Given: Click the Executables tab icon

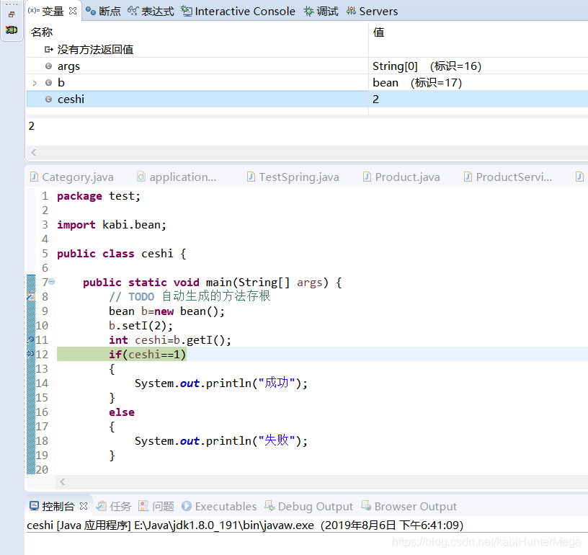Looking at the screenshot, I should (187, 506).
